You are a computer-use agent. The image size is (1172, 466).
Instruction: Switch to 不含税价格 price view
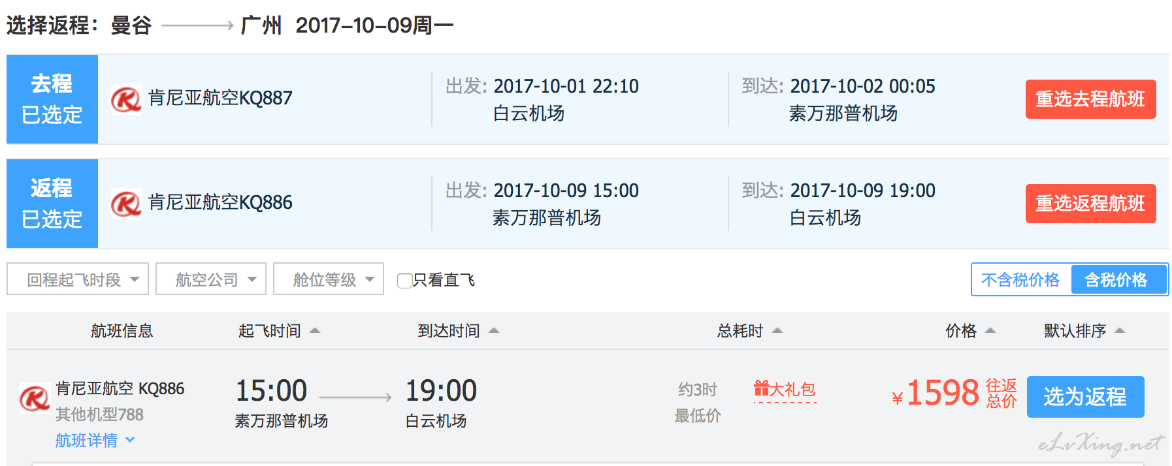pyautogui.click(x=1020, y=280)
